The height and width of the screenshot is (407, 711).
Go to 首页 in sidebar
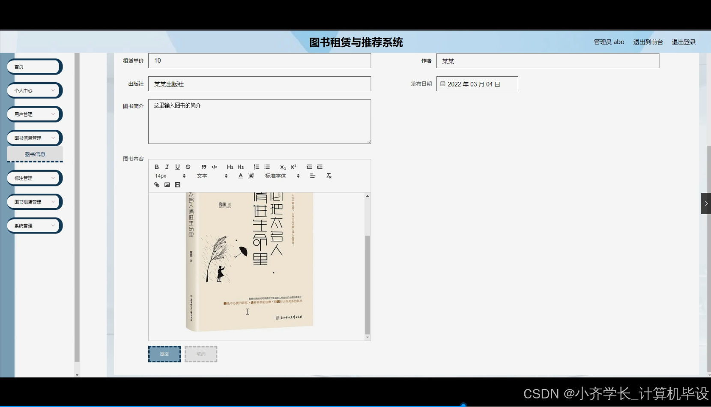pyautogui.click(x=35, y=67)
